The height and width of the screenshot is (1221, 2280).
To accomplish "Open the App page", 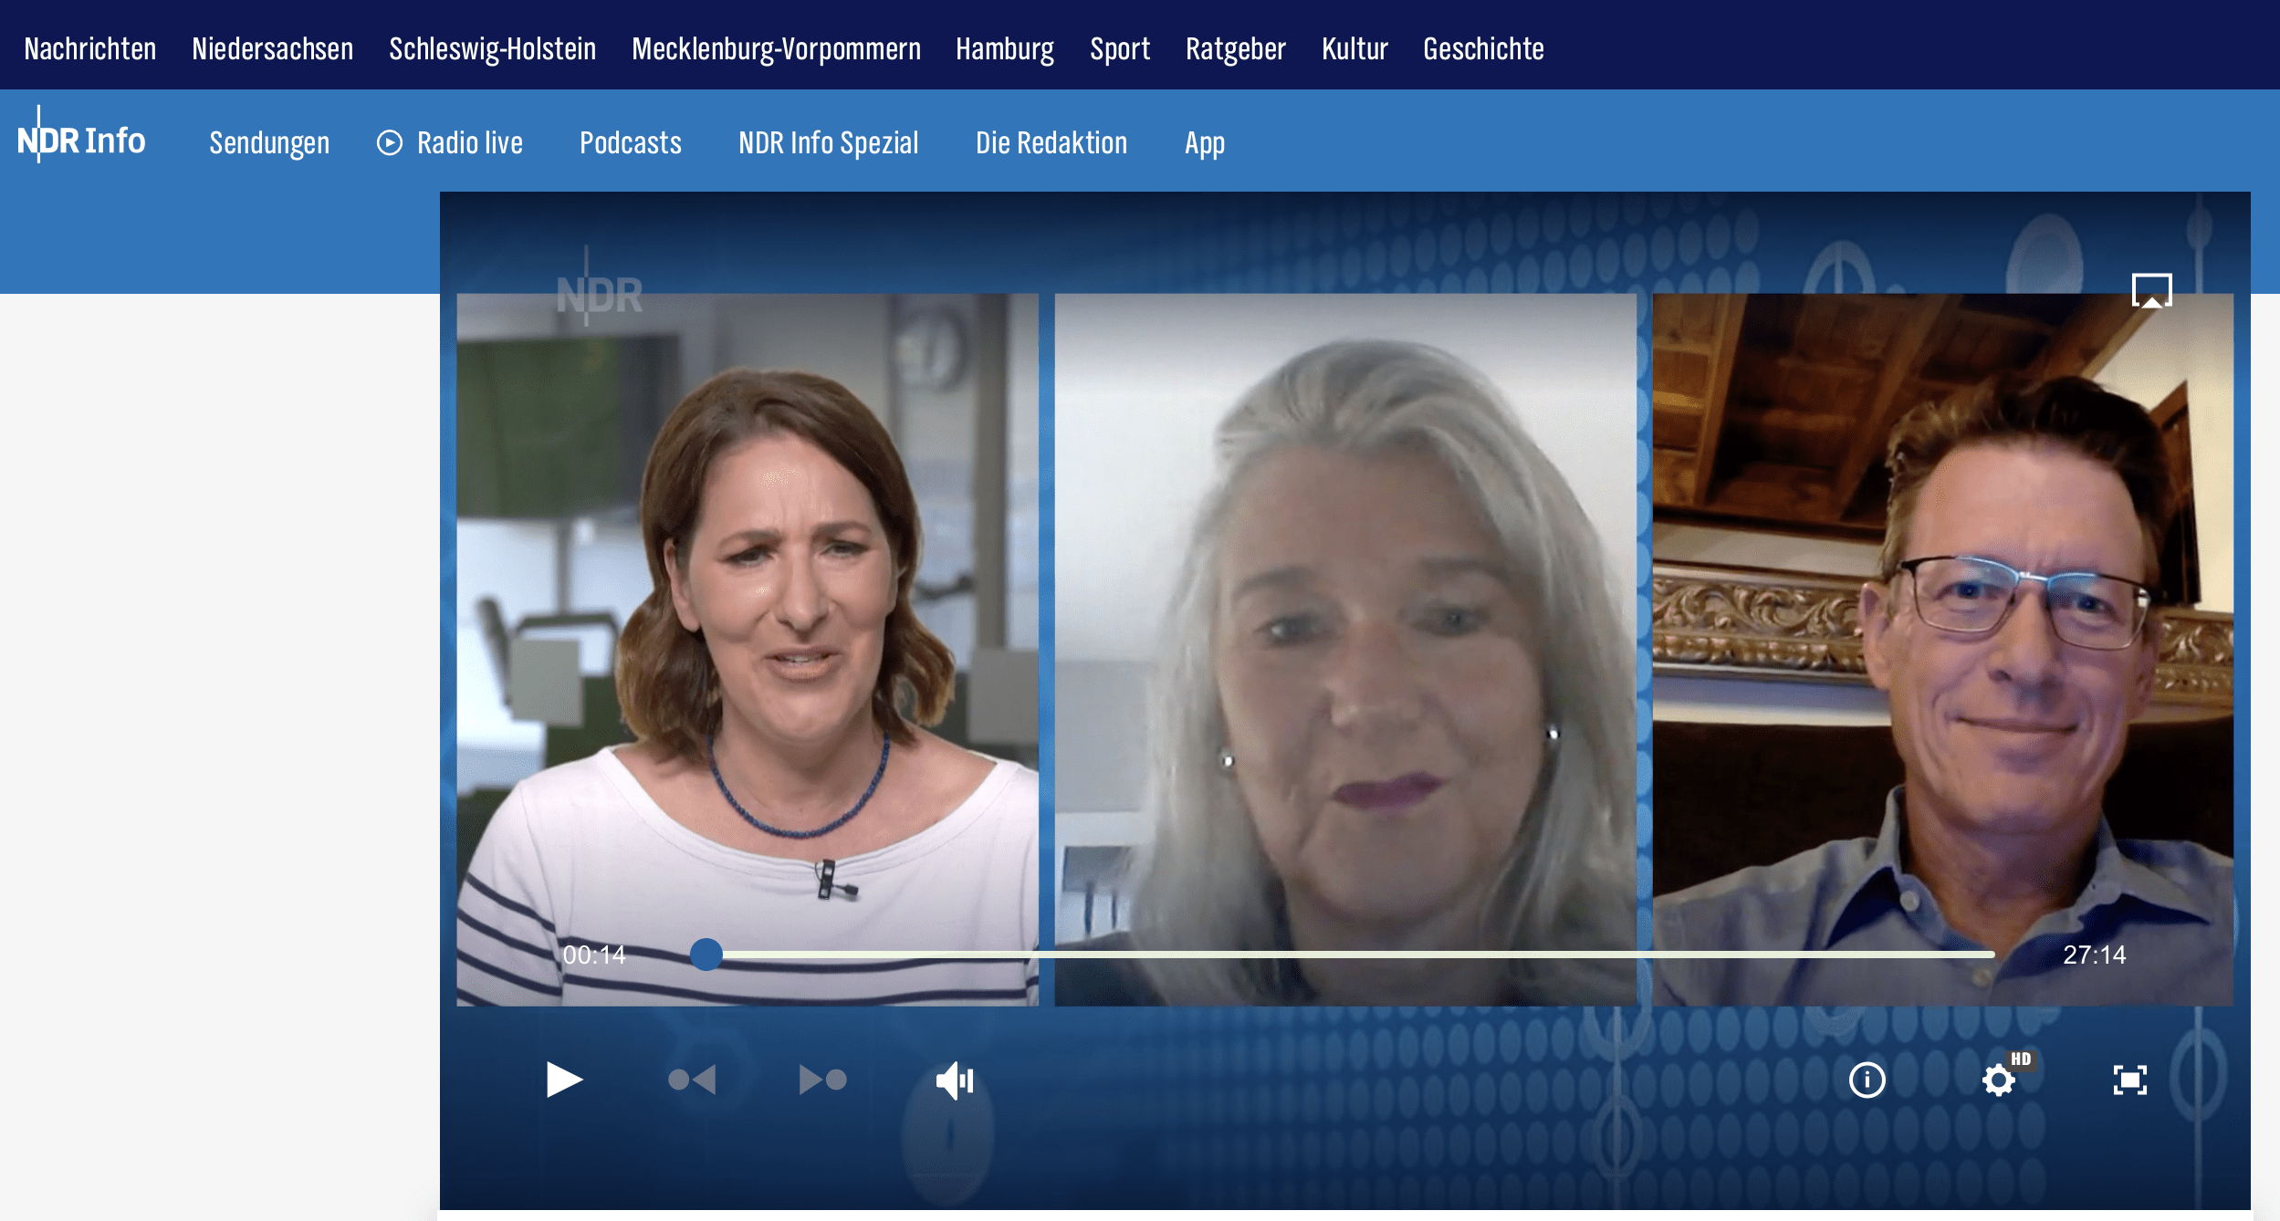I will click(x=1205, y=143).
